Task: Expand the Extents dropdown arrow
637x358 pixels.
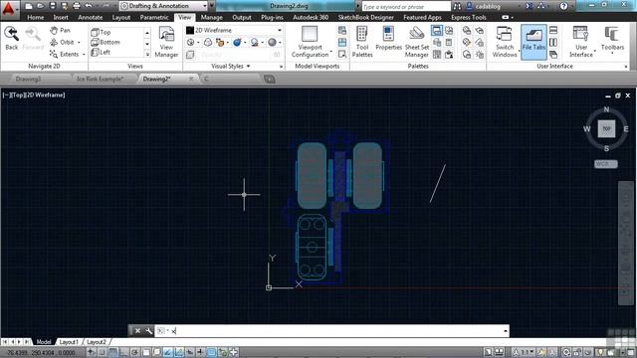Action: [x=84, y=54]
